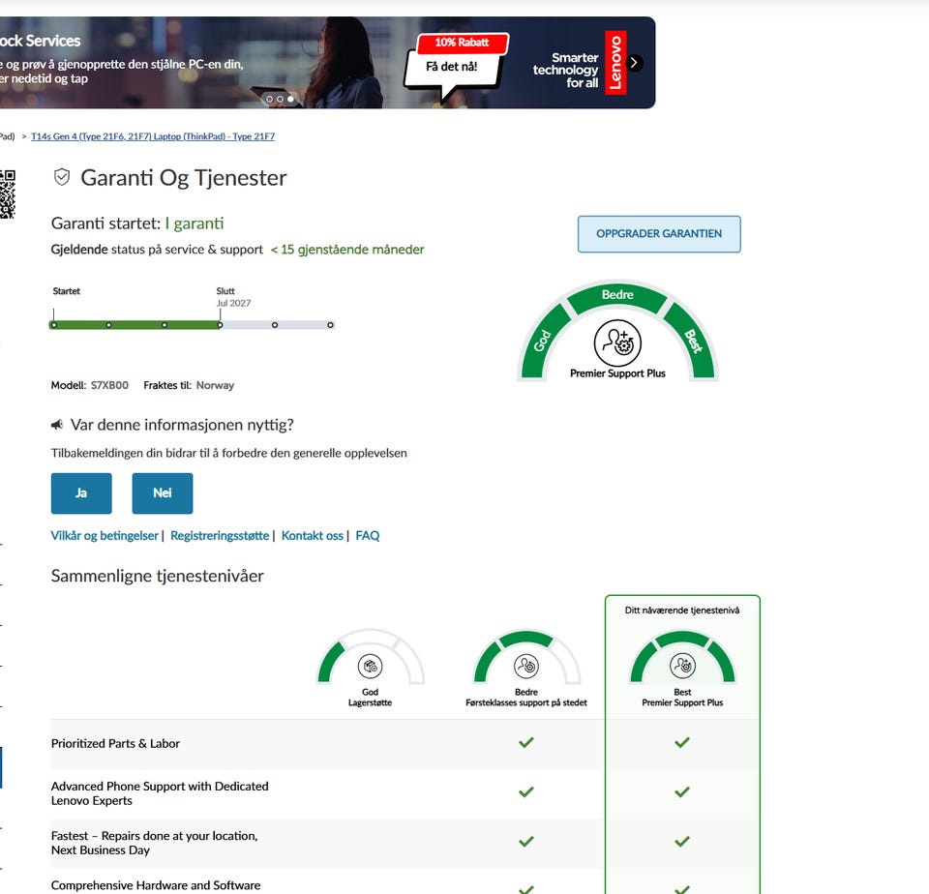Click the 'I garanti' warranty status text
Screen dimensions: 929x894
pos(195,223)
